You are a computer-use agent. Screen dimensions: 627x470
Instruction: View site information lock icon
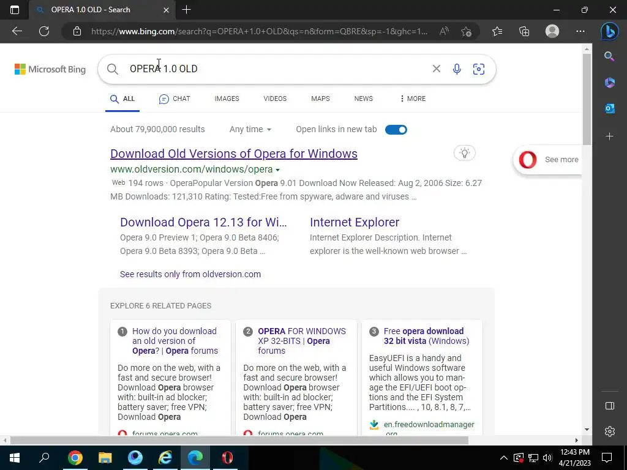click(77, 31)
